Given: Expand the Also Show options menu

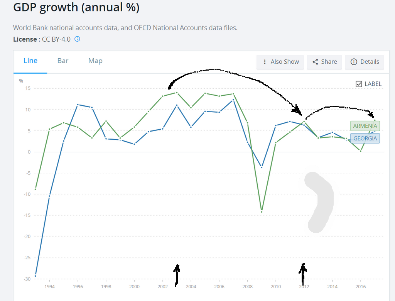Looking at the screenshot, I should click(x=280, y=62).
